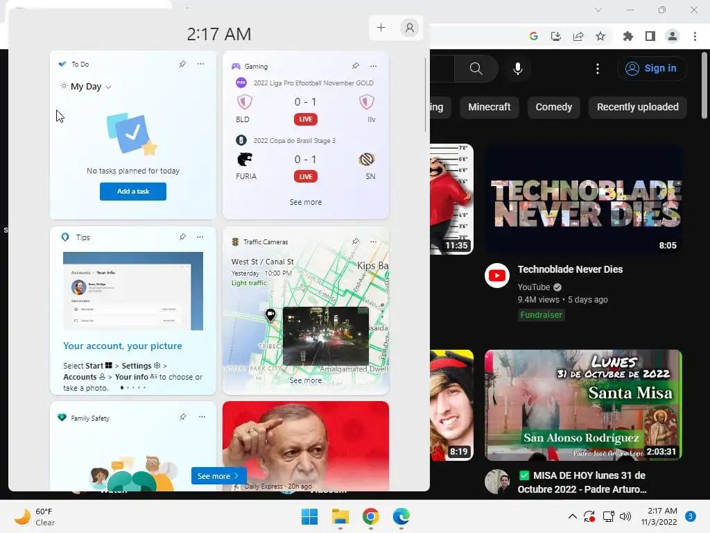
Task: Open the Daily Express news card
Action: pyautogui.click(x=306, y=446)
